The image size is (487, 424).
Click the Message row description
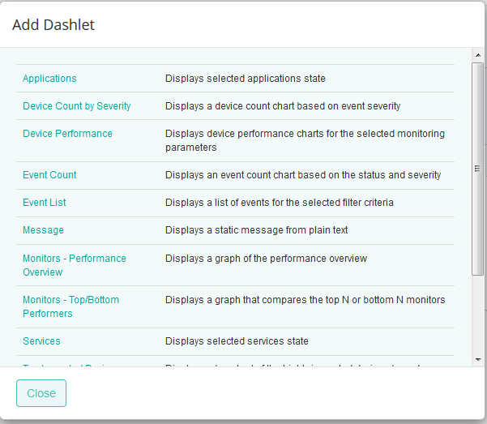coord(256,230)
